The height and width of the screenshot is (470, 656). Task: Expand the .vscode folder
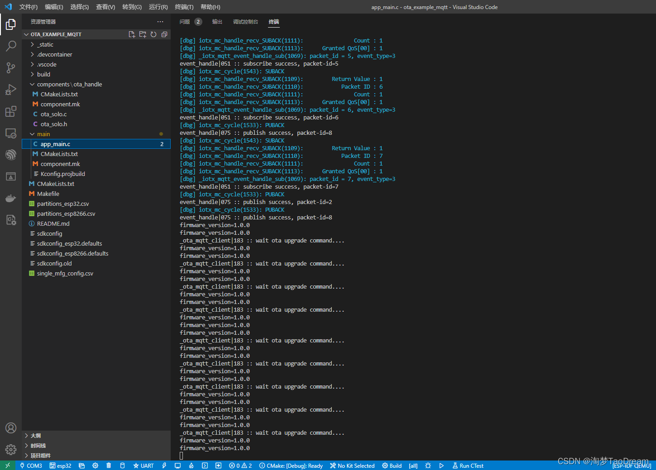point(96,64)
